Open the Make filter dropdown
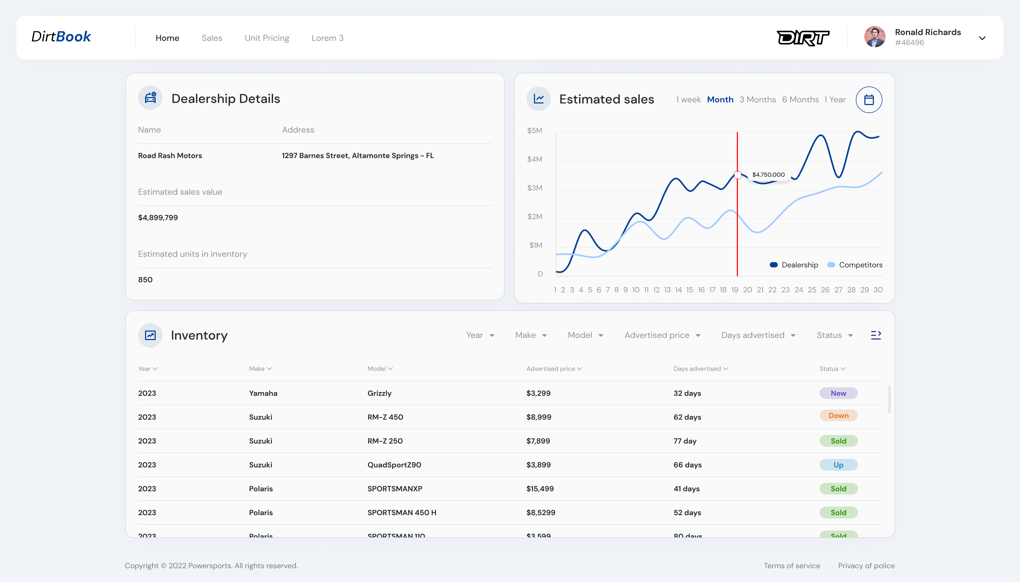Viewport: 1020px width, 582px height. click(x=531, y=335)
